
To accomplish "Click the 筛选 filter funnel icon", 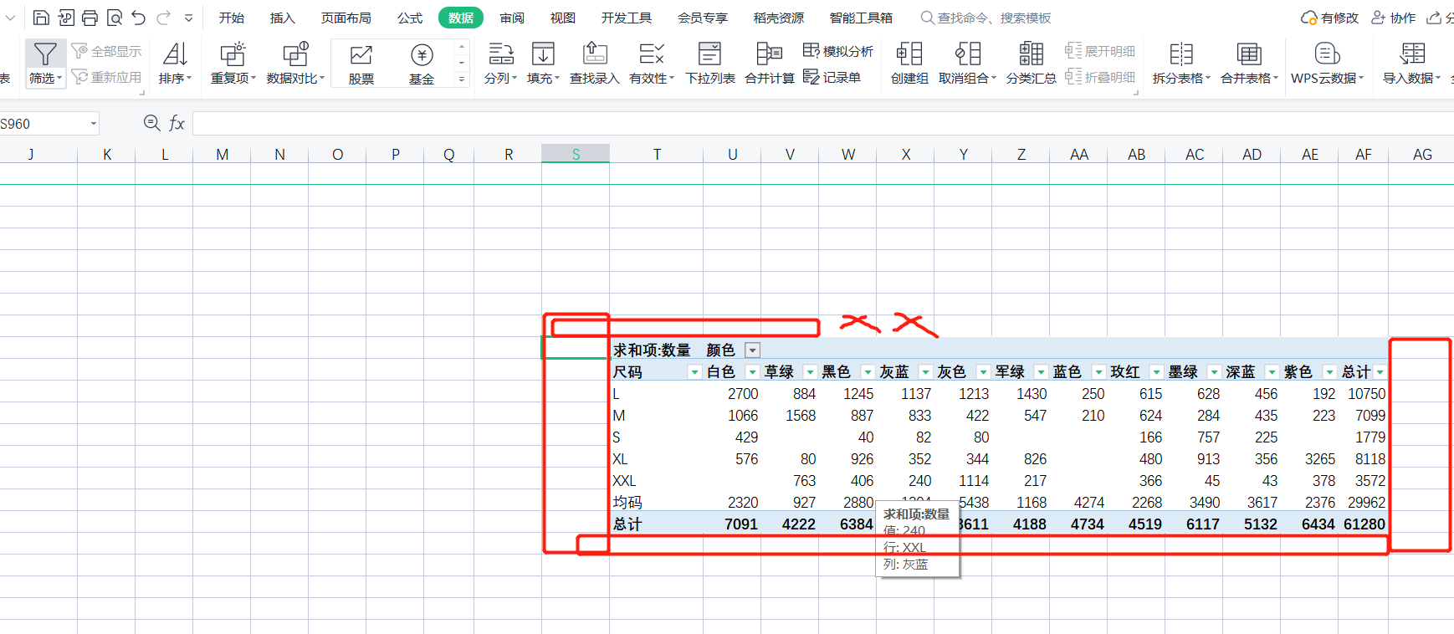I will click(x=44, y=55).
